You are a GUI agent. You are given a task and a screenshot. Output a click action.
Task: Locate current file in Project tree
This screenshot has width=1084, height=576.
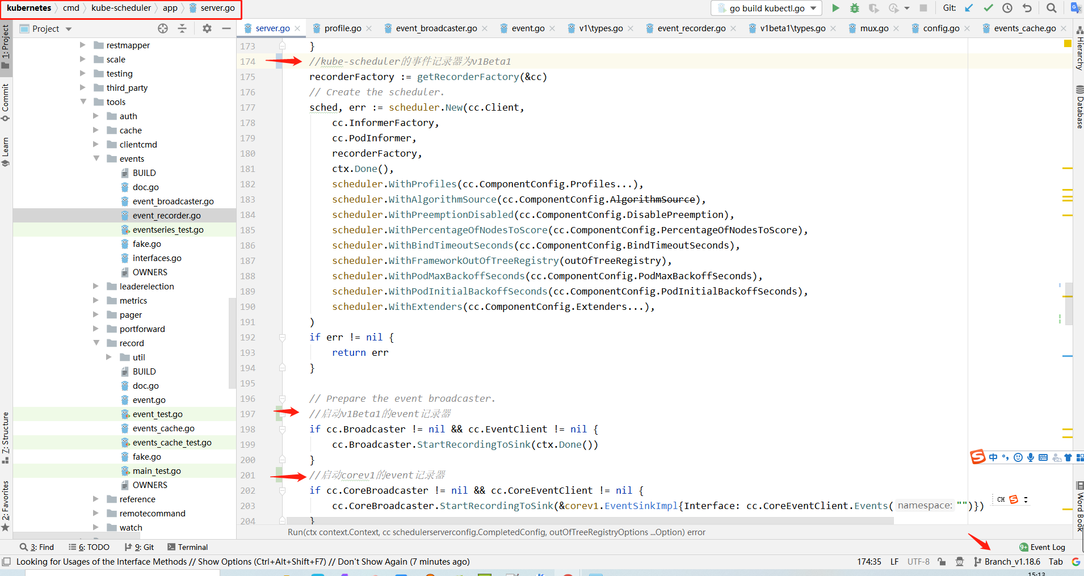point(163,28)
